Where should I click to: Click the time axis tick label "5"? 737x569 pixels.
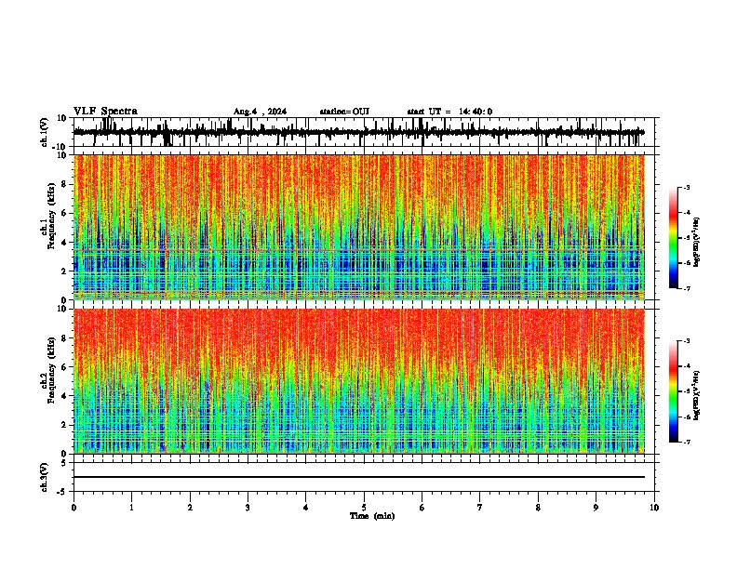pos(364,508)
